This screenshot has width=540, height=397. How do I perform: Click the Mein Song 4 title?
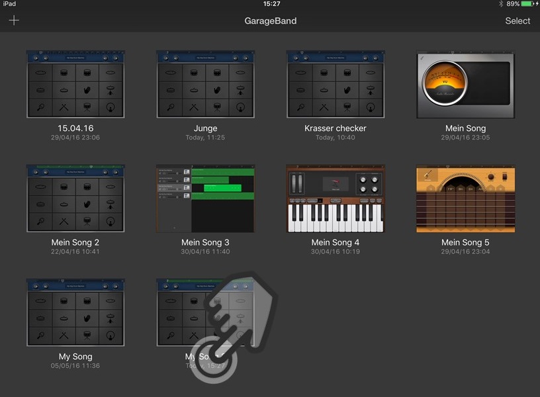(336, 242)
